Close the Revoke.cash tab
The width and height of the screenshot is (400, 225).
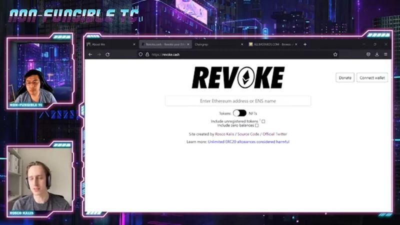[188, 44]
